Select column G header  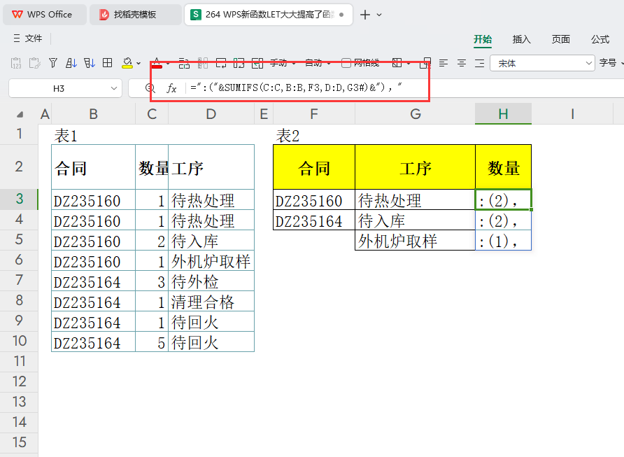415,114
